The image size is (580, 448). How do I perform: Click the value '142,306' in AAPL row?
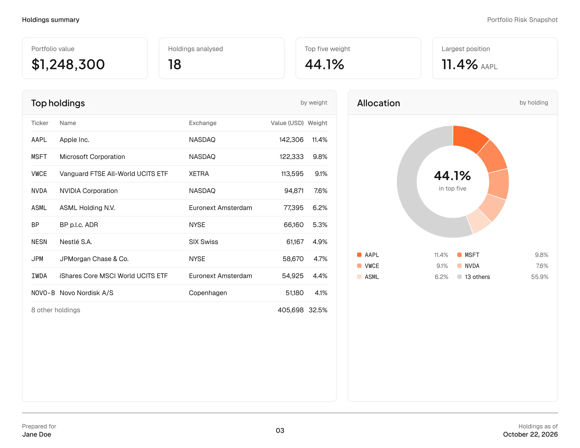[291, 140]
